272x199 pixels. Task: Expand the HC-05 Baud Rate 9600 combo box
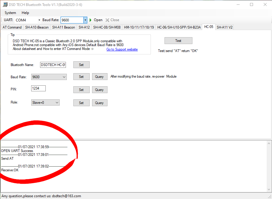(x=49, y=77)
